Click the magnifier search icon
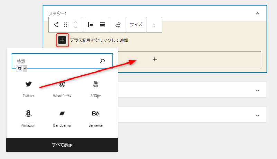277x159 pixels. point(102,61)
